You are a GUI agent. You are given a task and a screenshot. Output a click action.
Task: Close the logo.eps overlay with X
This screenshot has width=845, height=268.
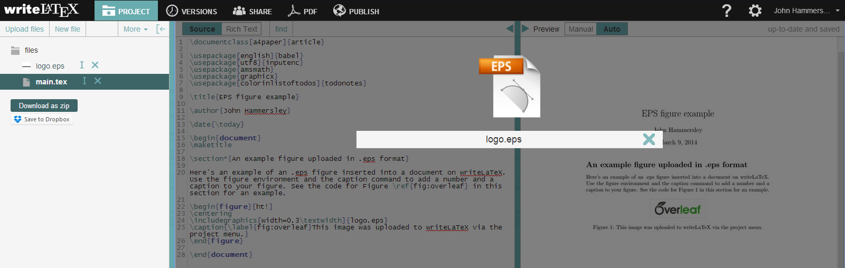[x=649, y=139]
